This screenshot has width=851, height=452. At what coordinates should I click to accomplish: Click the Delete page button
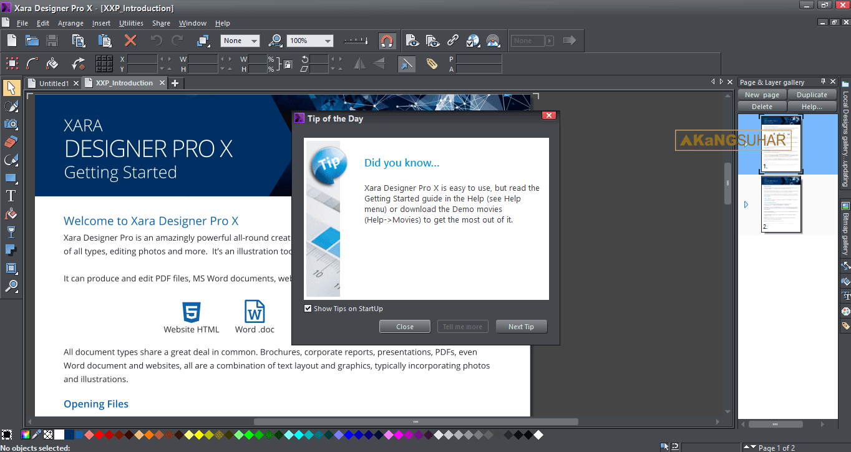tap(762, 107)
